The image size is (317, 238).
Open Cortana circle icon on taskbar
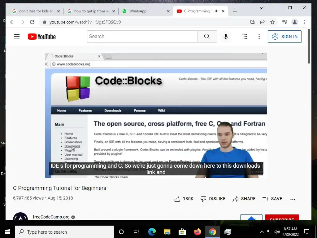(x=121, y=232)
